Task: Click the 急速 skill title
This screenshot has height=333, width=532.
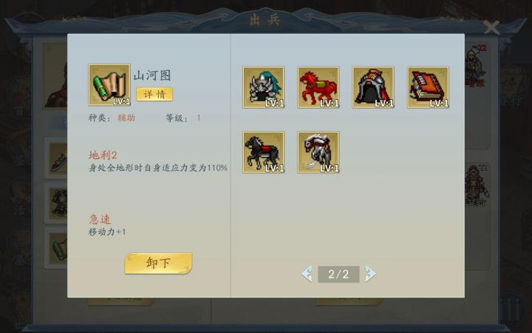Action: pyautogui.click(x=100, y=219)
